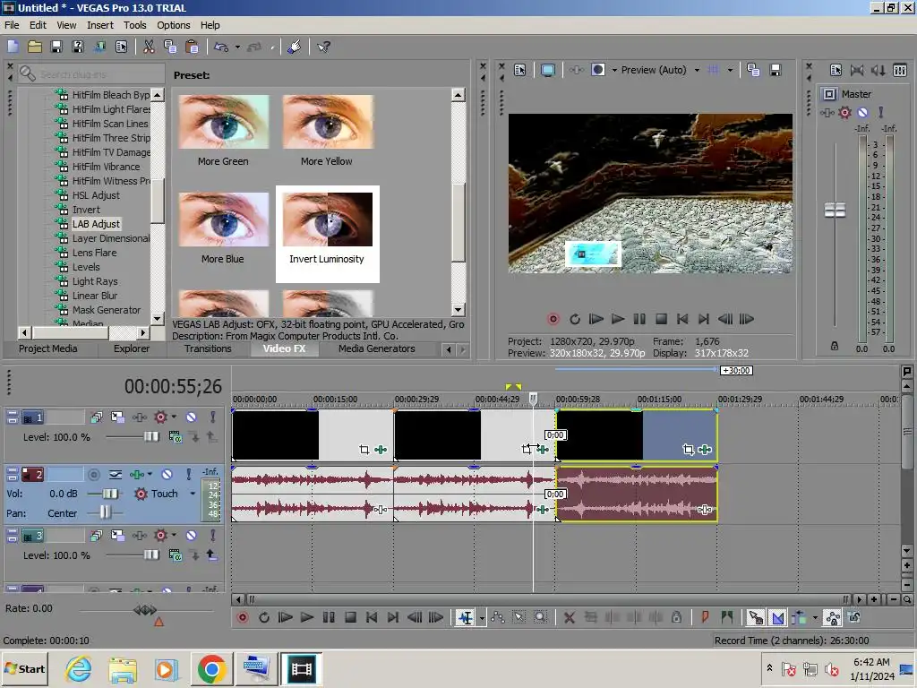Open the File menu
917x688 pixels.
tap(12, 25)
